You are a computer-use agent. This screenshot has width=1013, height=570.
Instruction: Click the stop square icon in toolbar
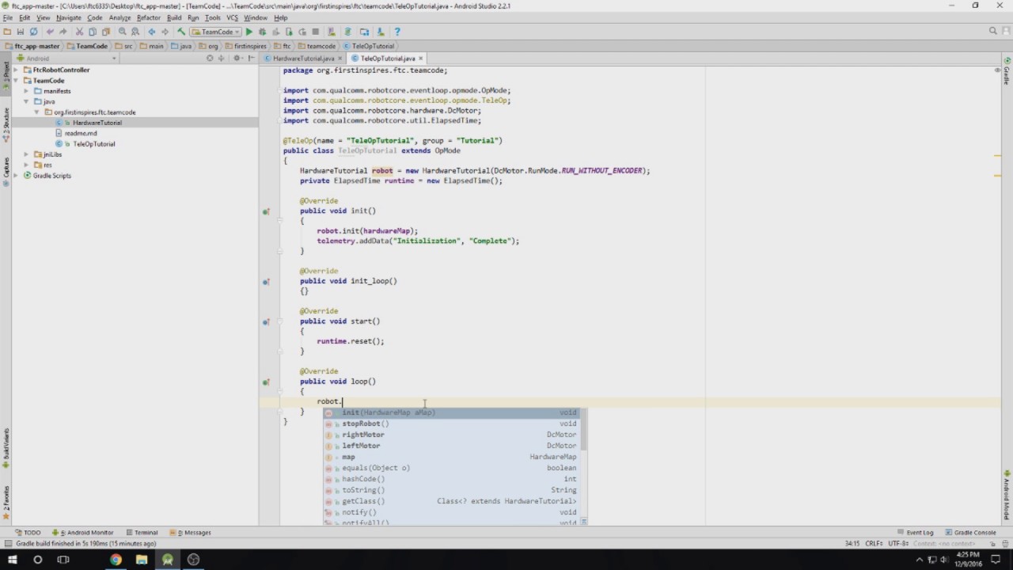(316, 32)
